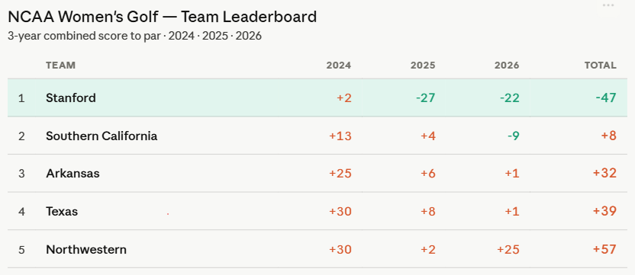Image resolution: width=635 pixels, height=275 pixels.
Task: Select the Texas team name
Action: (x=62, y=212)
